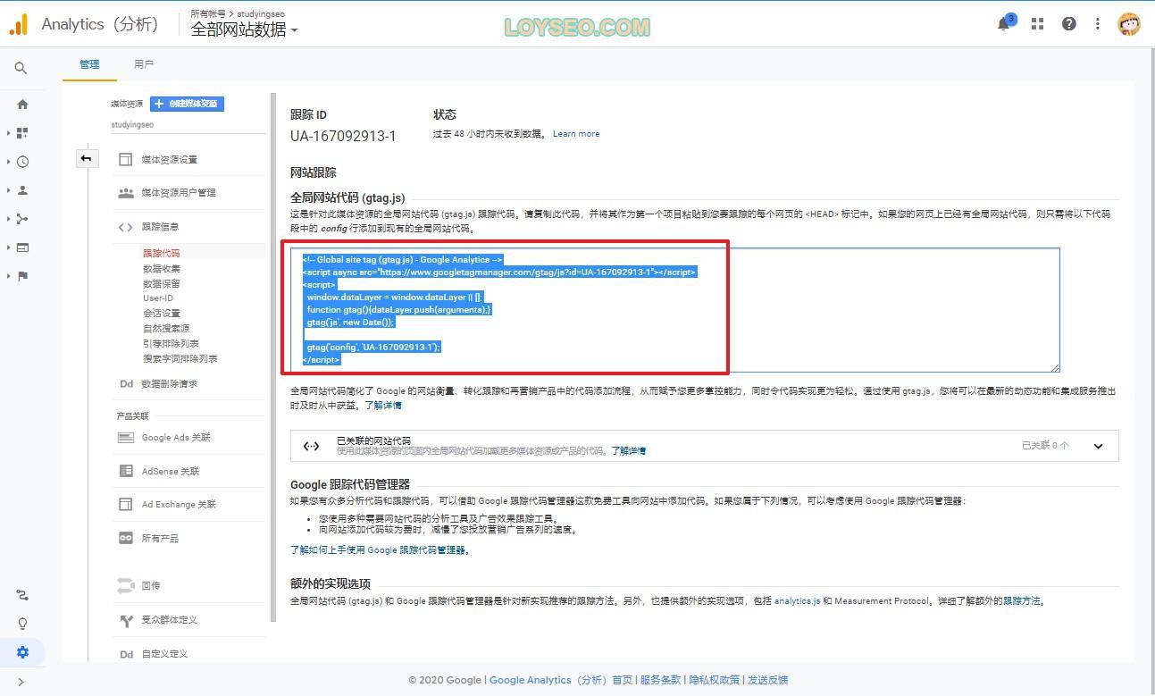Open 媒体资源用户管理 users icon
The height and width of the screenshot is (696, 1155).
click(x=126, y=193)
